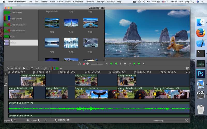Click the red marker icon below media panel
The width and height of the screenshot is (207, 129).
coord(84,63)
